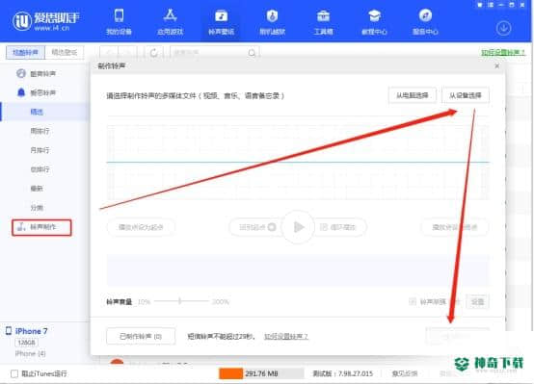Click the 设置 settings button in dialog
This screenshot has width=534, height=384.
pos(477,301)
